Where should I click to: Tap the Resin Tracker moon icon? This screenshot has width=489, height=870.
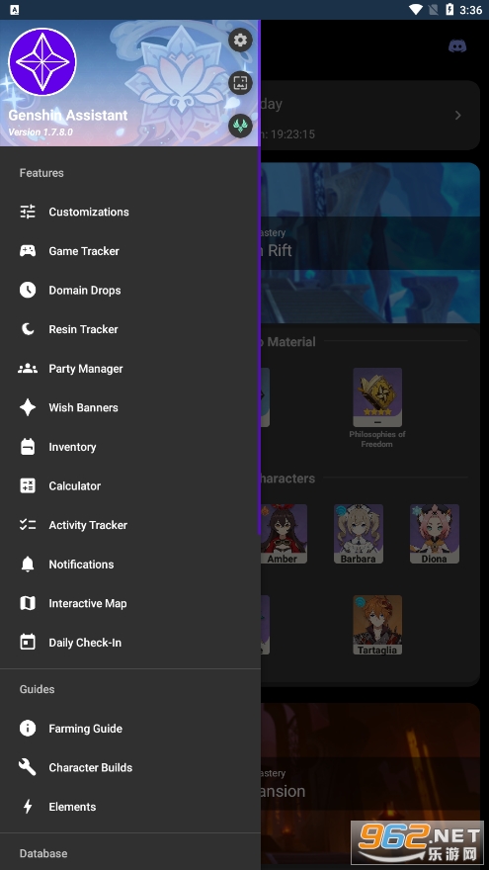point(28,329)
